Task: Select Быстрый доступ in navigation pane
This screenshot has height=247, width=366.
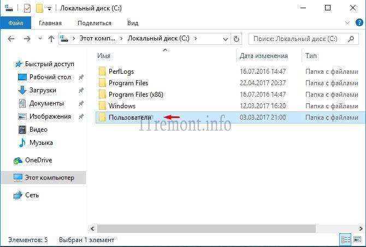Action: (50, 64)
